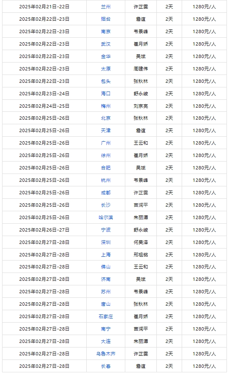
Task: Click the 济南 city link
Action: [105, 279]
